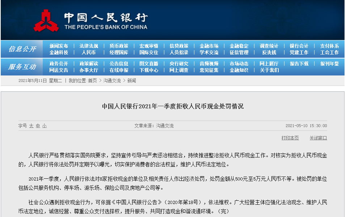
Task: Click the 沟通交流 breadcrumb link
Action: pos(112,81)
